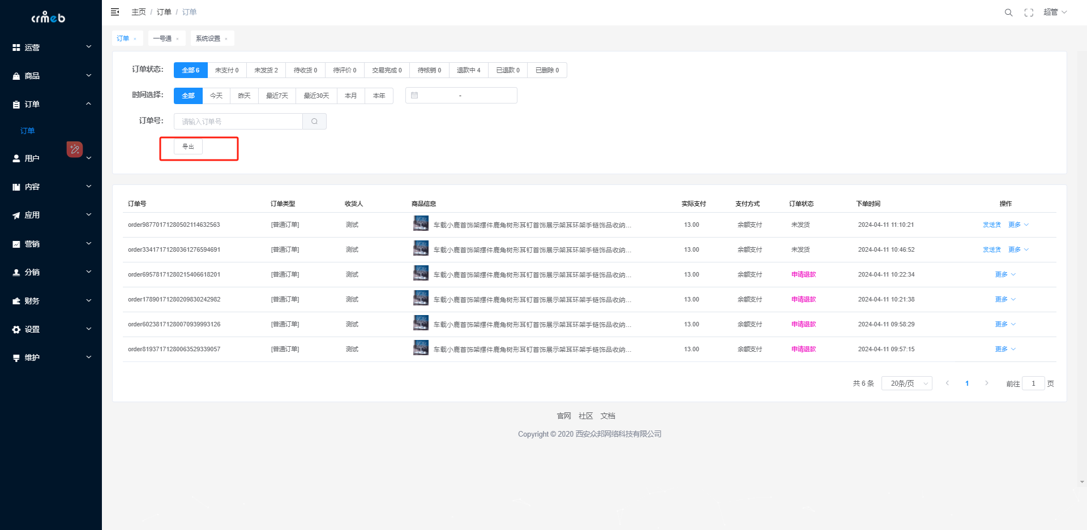Go to next page arrow
The height and width of the screenshot is (530, 1087).
click(987, 384)
